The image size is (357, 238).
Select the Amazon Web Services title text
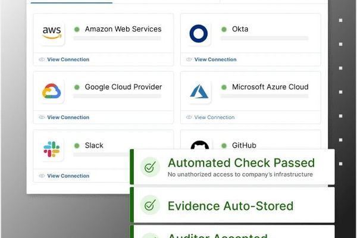[x=123, y=29]
